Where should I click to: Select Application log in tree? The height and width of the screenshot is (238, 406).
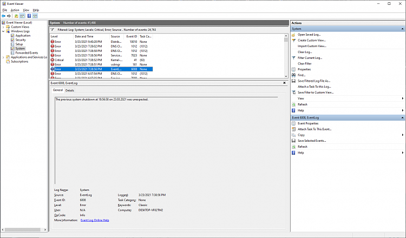point(23,36)
